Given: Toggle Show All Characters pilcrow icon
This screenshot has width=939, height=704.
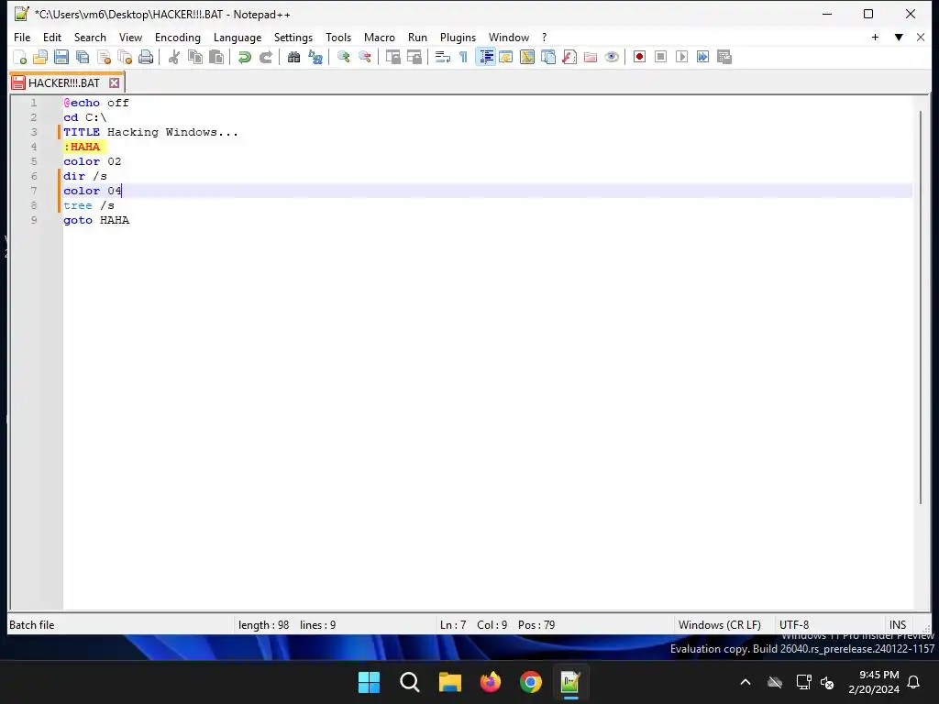Looking at the screenshot, I should click(x=463, y=57).
